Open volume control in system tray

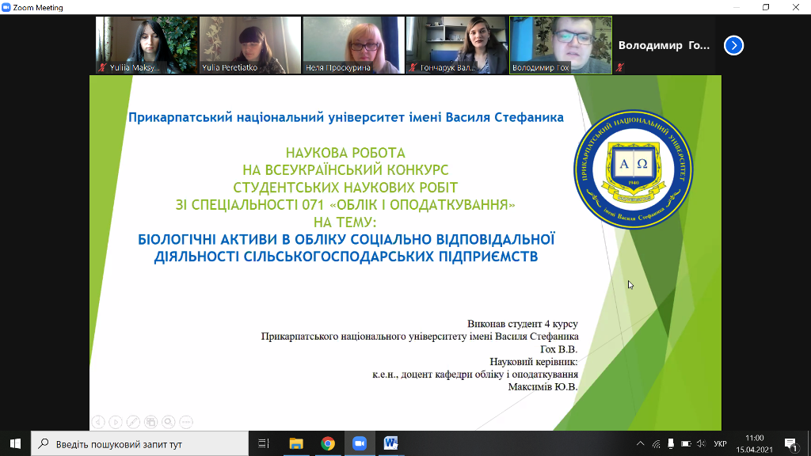[x=700, y=443]
